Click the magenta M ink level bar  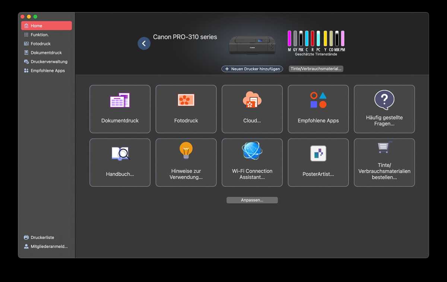[289, 39]
